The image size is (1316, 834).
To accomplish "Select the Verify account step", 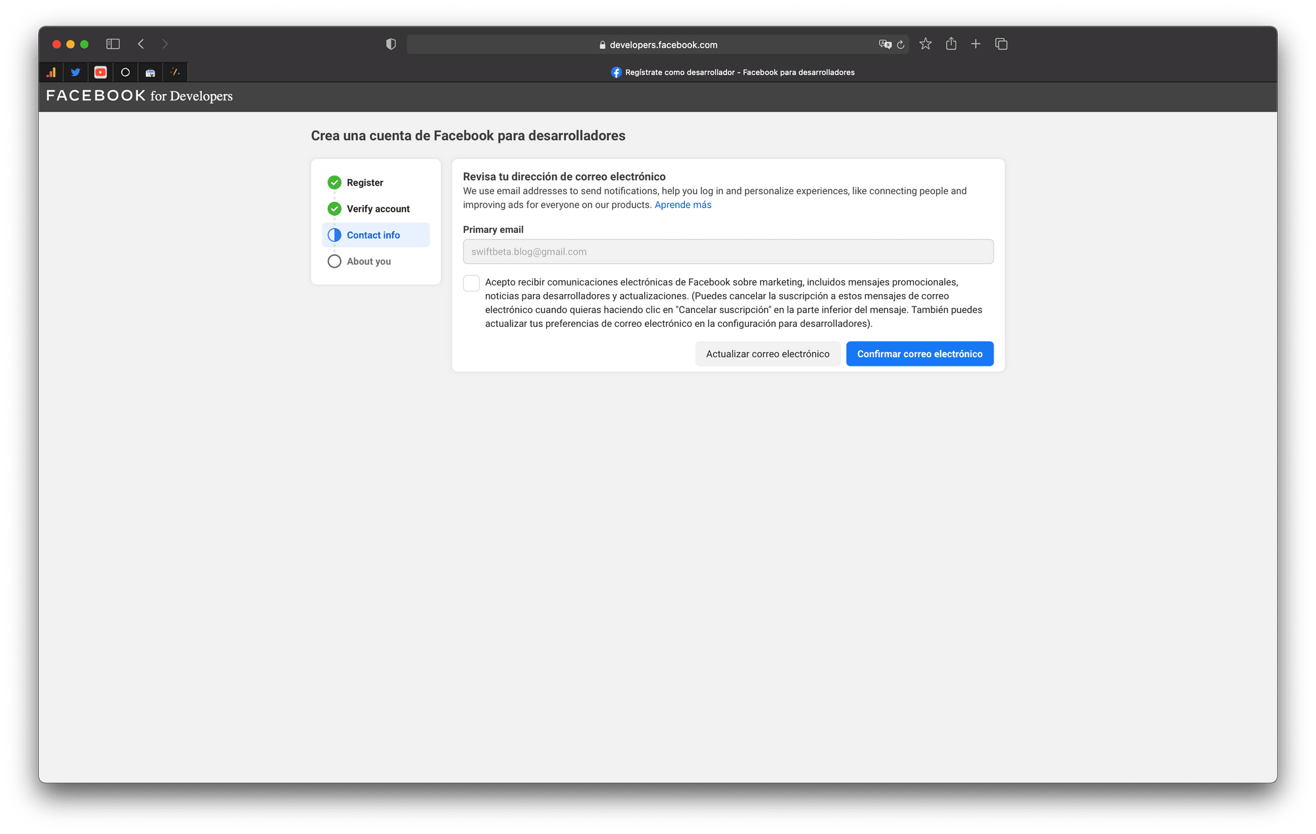I will pos(376,208).
